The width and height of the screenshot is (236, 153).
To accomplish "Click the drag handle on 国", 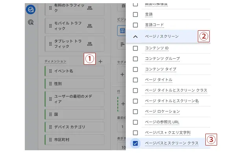I will coord(50,114).
